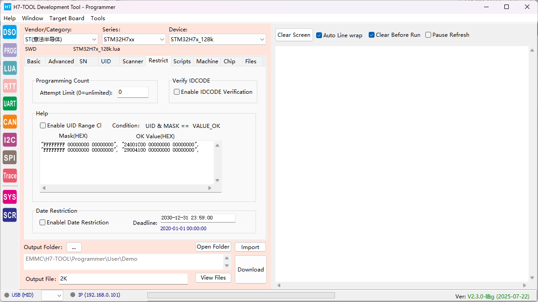
Task: Open the CAN bus module
Action: (9, 122)
